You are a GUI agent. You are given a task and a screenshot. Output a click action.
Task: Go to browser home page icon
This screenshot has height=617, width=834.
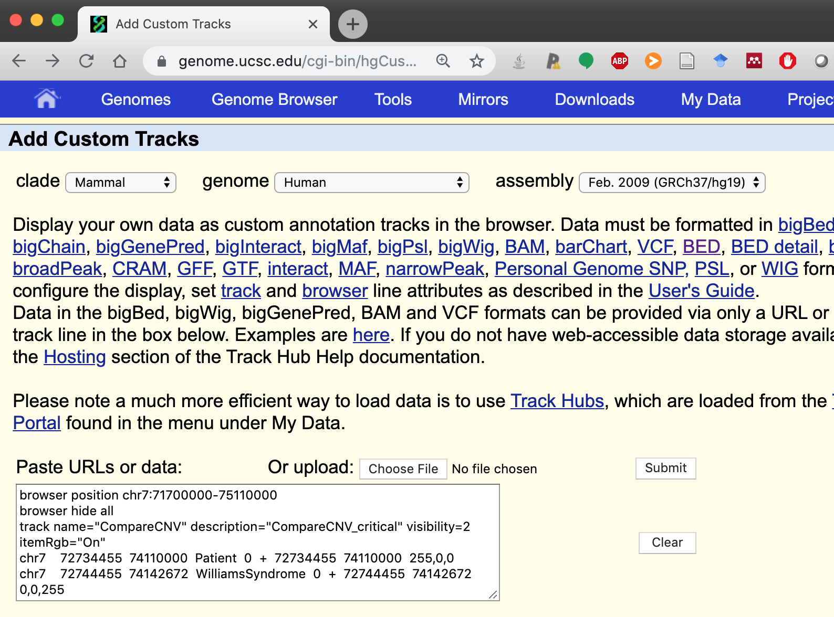[x=120, y=61]
